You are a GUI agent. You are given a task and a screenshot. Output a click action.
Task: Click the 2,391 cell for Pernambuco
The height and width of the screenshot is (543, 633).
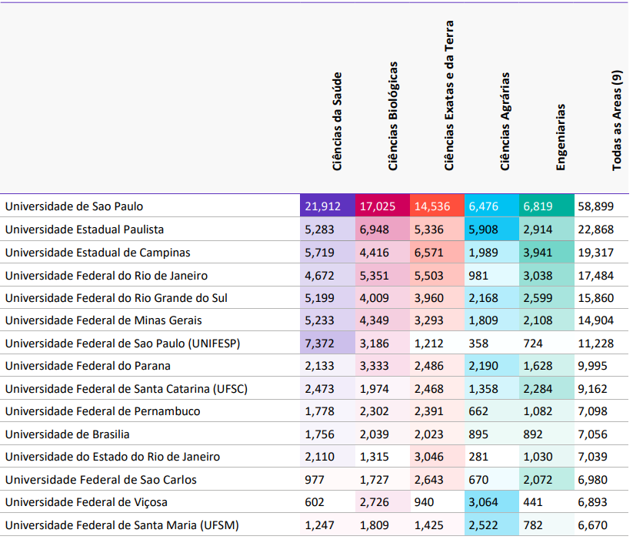point(437,411)
